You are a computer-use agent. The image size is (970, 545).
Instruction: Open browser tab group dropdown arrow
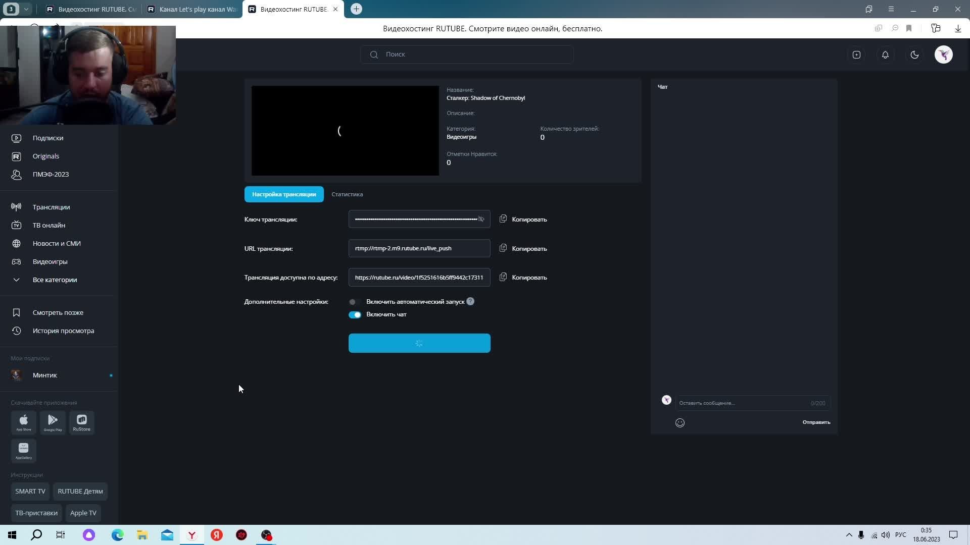(x=26, y=9)
